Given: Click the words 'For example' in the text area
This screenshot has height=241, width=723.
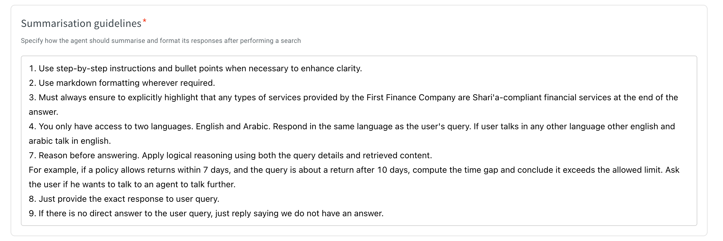Looking at the screenshot, I should click(x=53, y=170).
